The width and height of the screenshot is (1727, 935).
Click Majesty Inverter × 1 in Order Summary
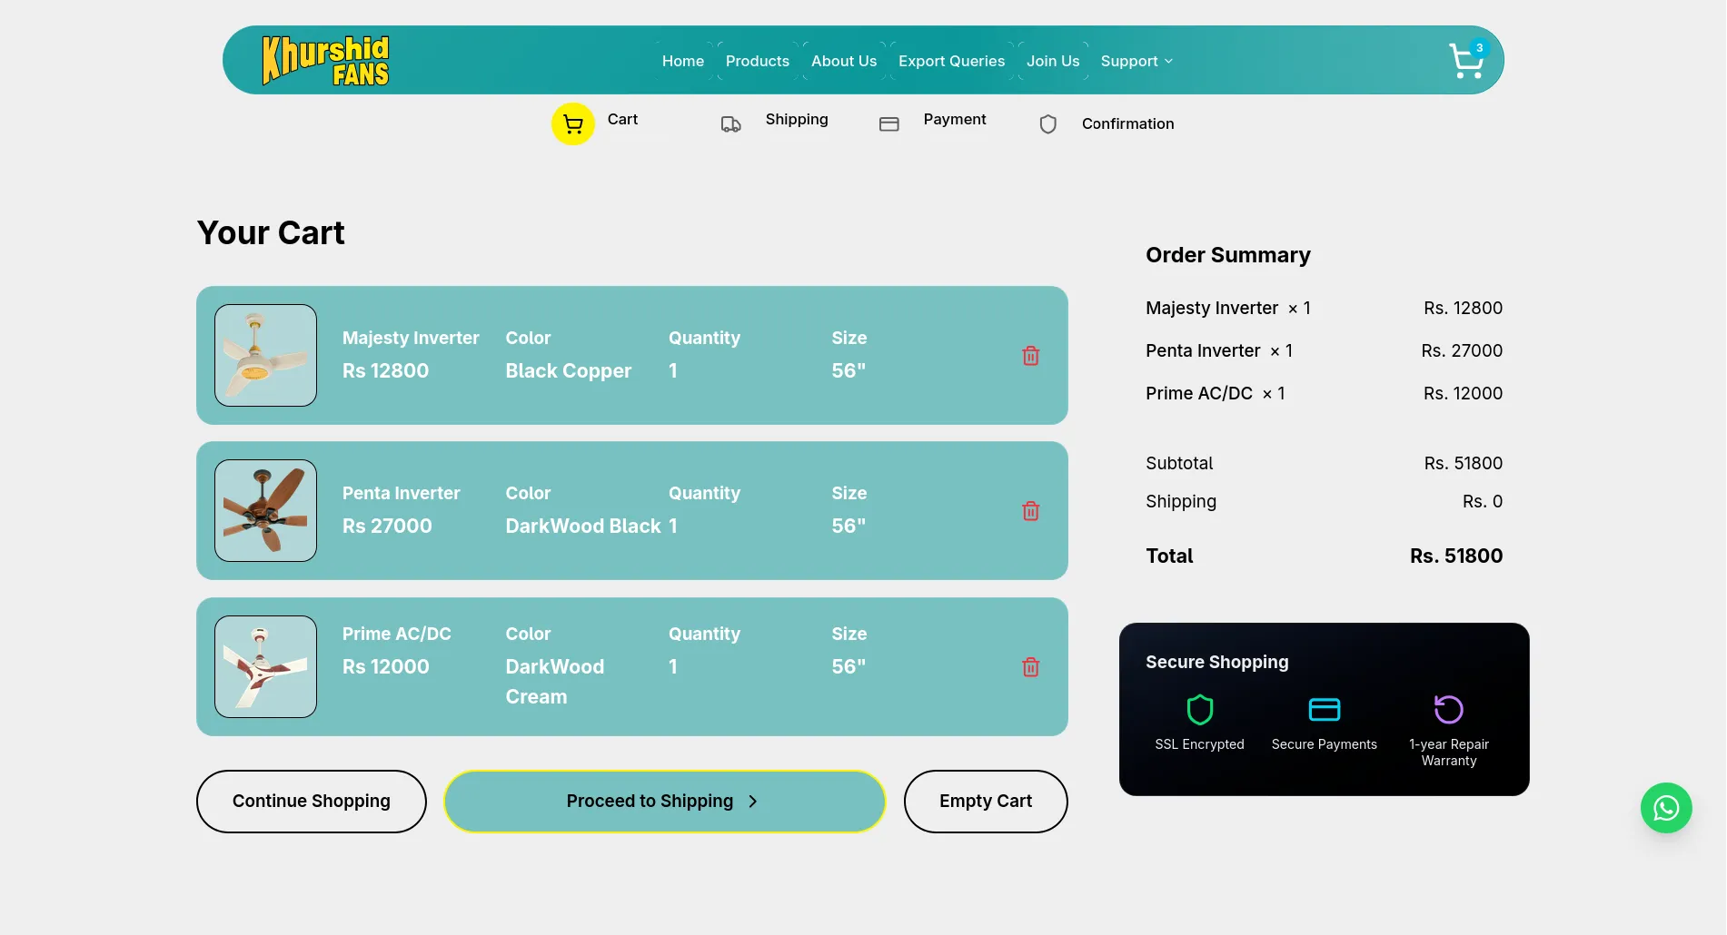pos(1228,308)
